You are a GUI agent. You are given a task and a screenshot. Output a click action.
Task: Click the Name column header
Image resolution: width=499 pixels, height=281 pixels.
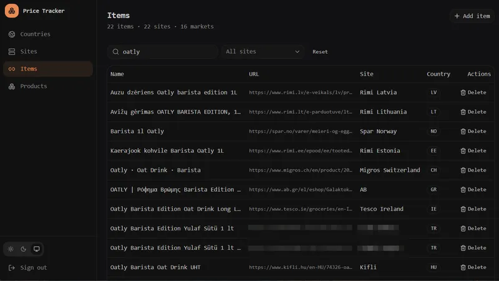tap(117, 74)
